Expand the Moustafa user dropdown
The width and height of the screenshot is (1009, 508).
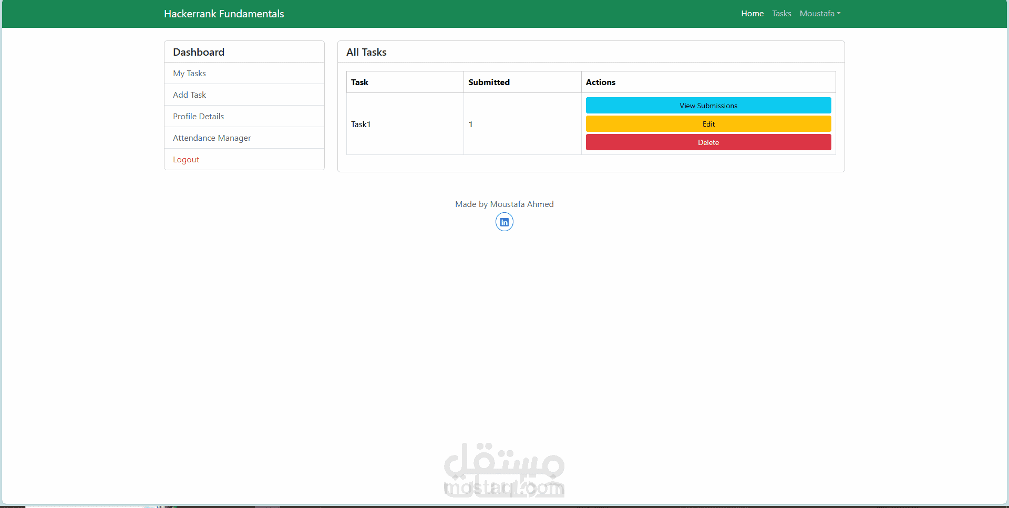coord(820,14)
